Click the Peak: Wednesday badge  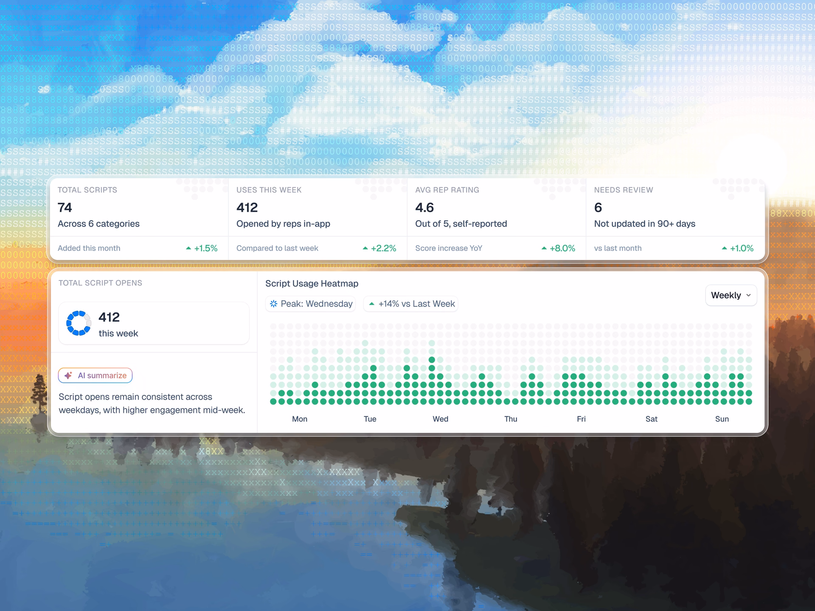click(x=311, y=304)
